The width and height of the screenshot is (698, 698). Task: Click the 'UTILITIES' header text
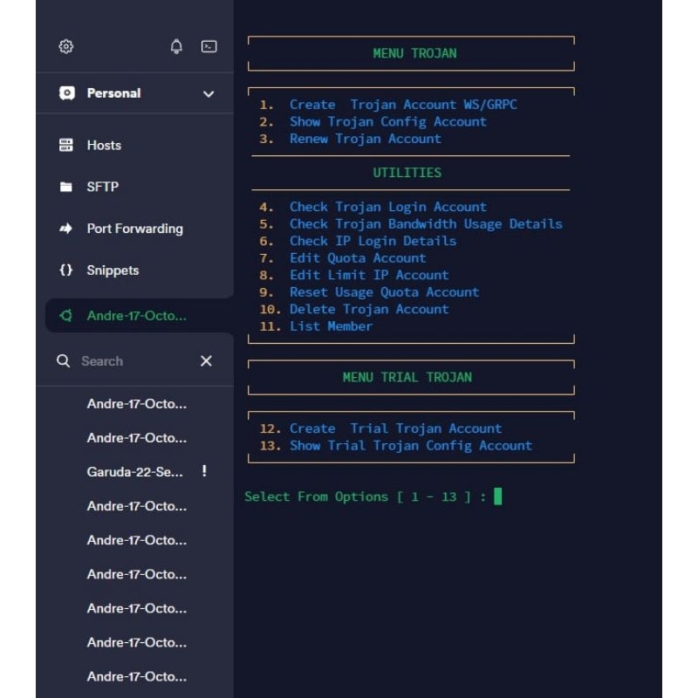(x=407, y=173)
